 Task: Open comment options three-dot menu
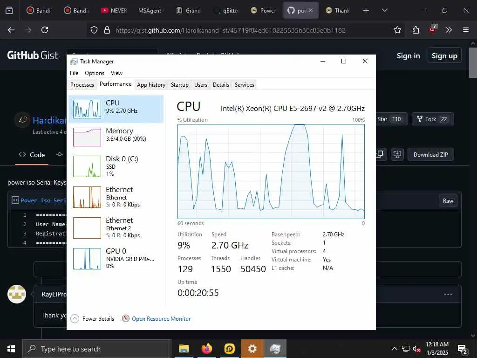(448, 295)
